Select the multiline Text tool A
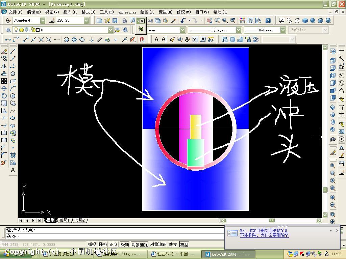 (13, 170)
